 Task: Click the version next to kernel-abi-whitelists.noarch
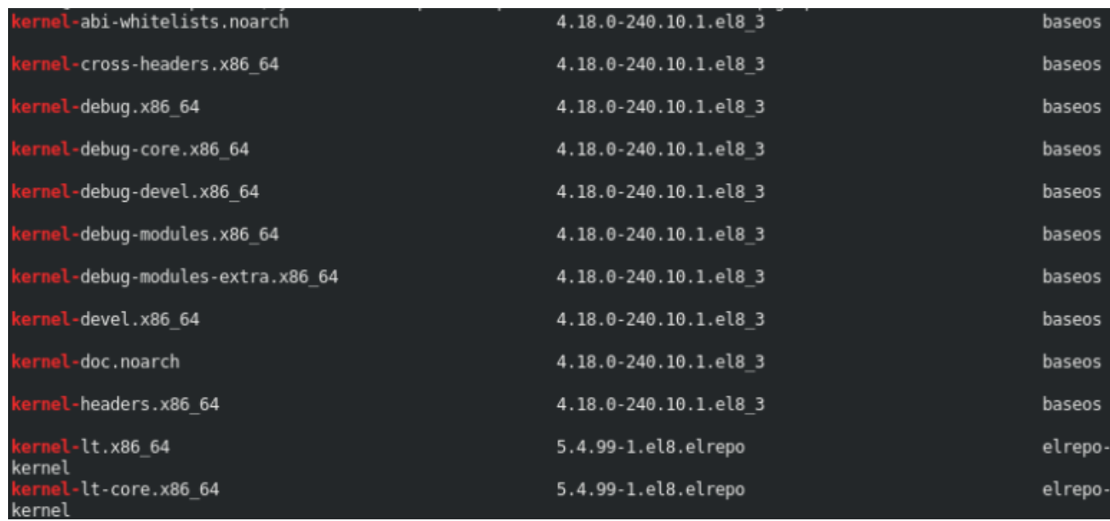(660, 22)
